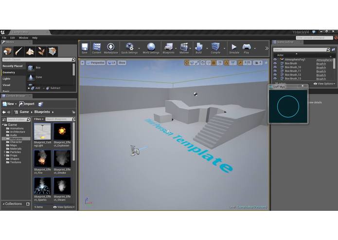The image size is (338, 240).
Task: Select the Recently Placed category
Action: tap(13, 66)
